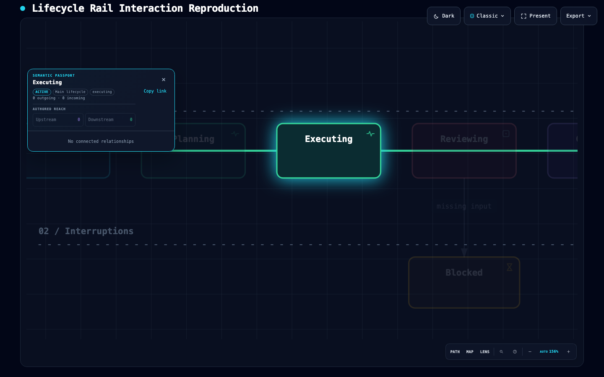Select the Downstream reach box
Image resolution: width=604 pixels, height=377 pixels.
pyautogui.click(x=110, y=120)
